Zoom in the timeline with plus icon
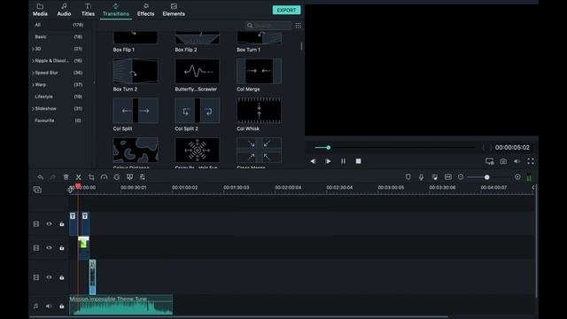This screenshot has height=319, width=567. (x=517, y=177)
